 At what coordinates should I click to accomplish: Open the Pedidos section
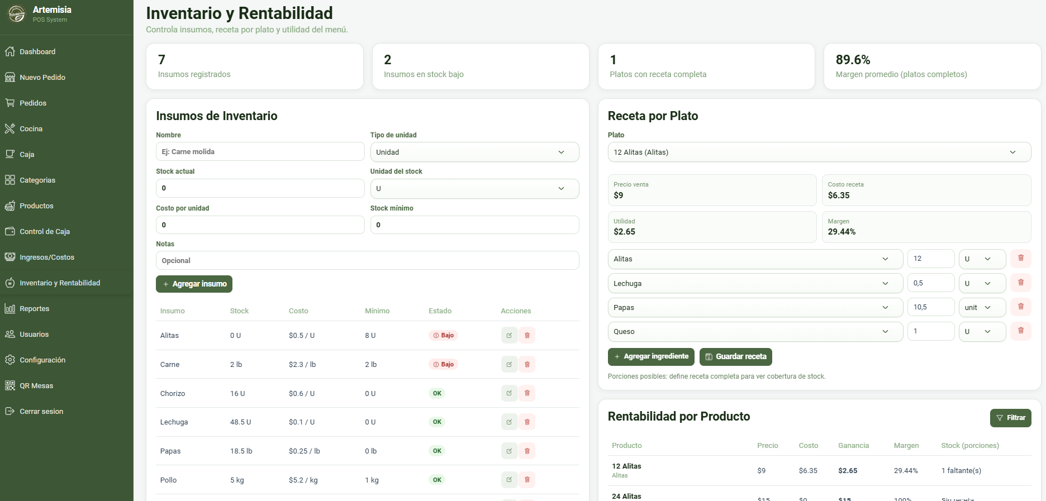pos(66,103)
